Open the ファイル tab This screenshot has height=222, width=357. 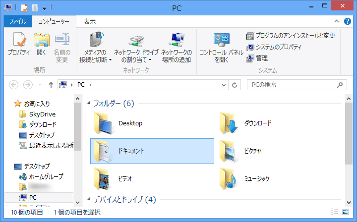tap(18, 21)
